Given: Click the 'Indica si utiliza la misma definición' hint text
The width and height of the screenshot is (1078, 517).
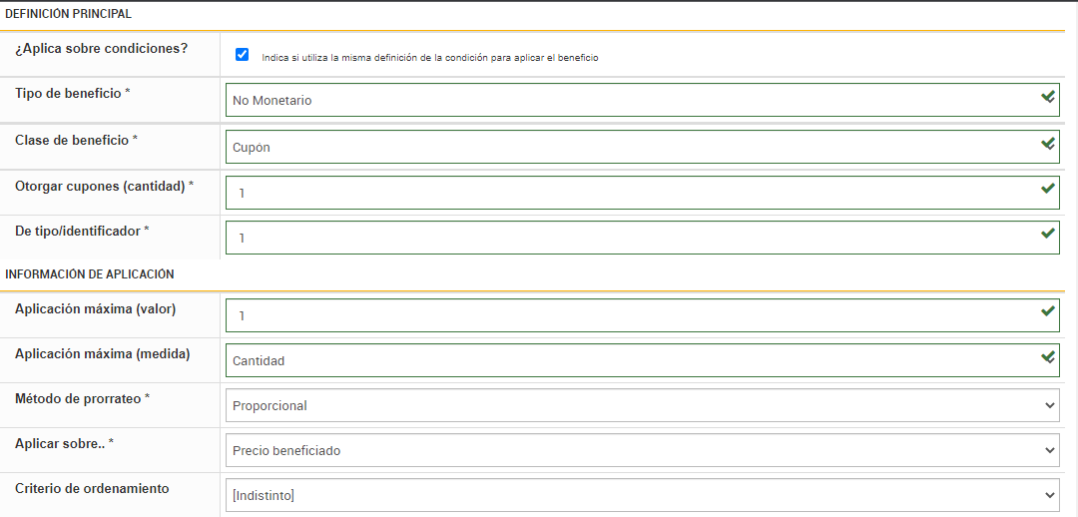Looking at the screenshot, I should [x=429, y=58].
